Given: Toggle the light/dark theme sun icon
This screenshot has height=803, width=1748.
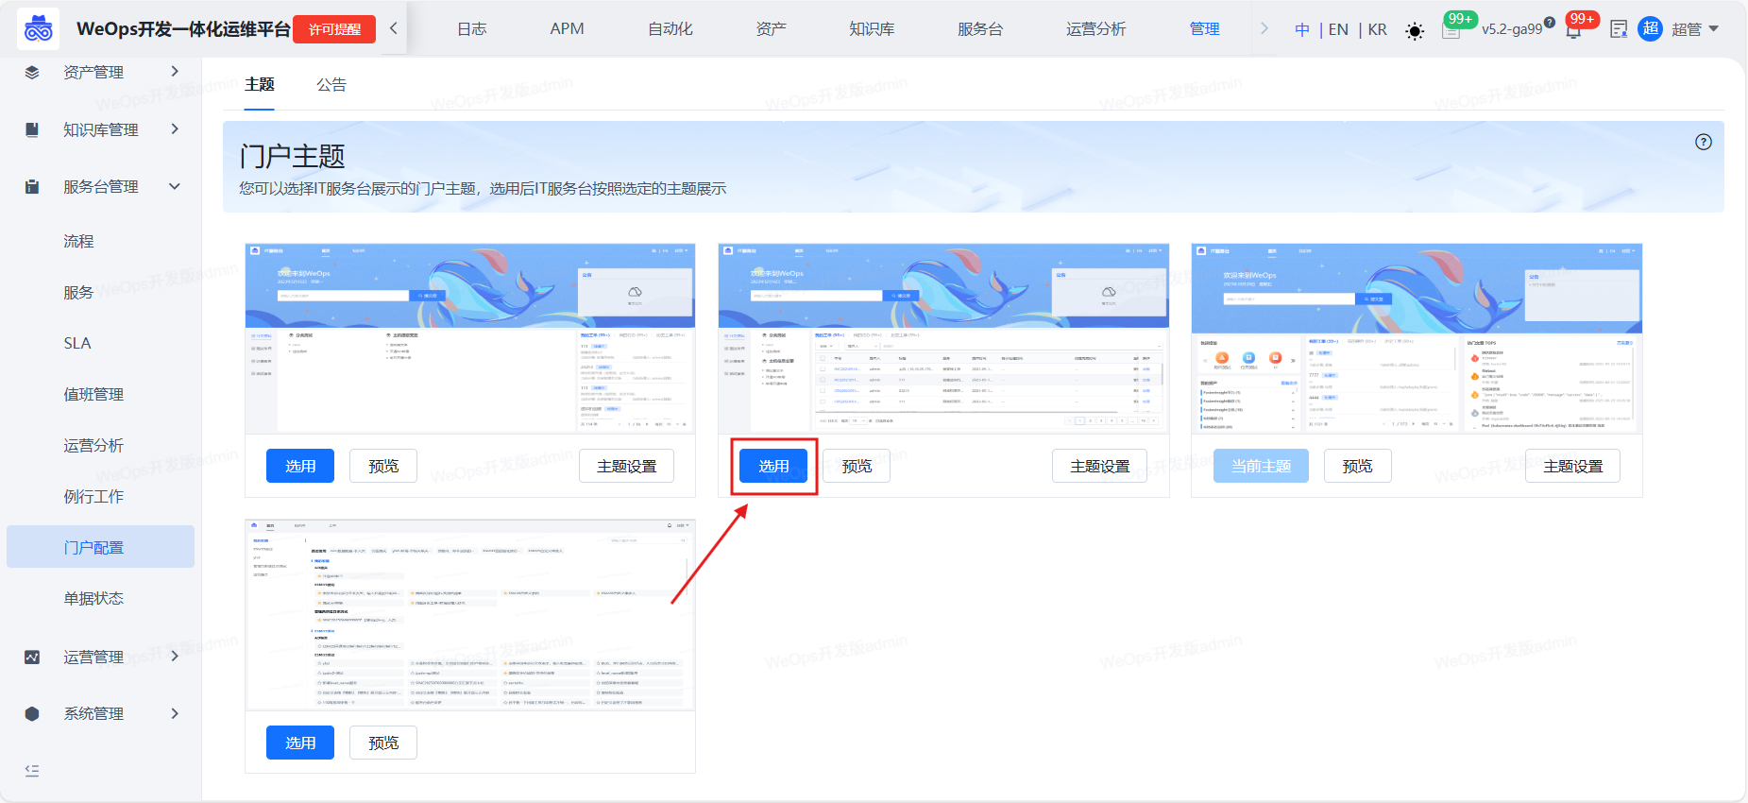Looking at the screenshot, I should (1414, 31).
